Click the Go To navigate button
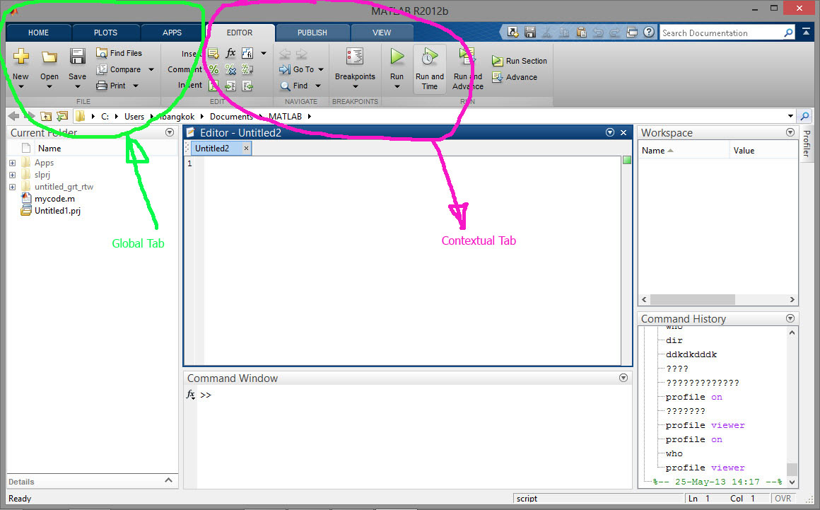This screenshot has height=510, width=820. click(x=296, y=69)
